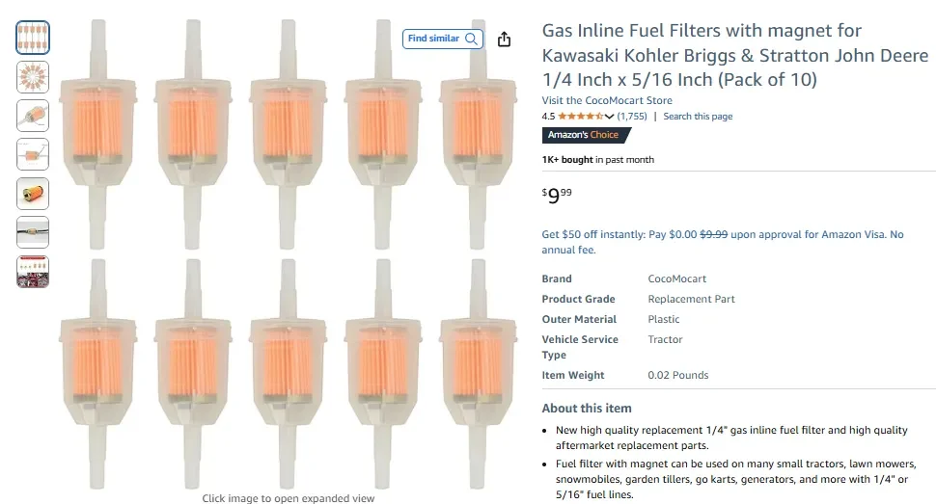
Task: Click the Search this page link
Action: (x=698, y=117)
